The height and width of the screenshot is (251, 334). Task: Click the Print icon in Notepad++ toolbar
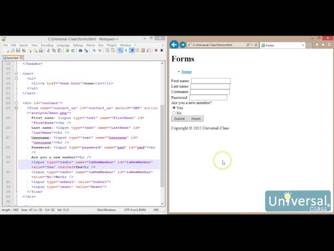[41, 51]
